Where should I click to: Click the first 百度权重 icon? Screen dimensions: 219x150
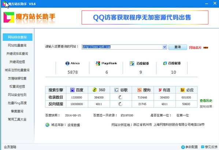tap(132, 64)
